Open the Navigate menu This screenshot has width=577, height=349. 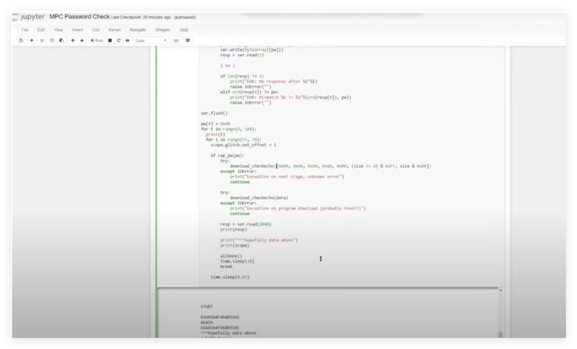pos(138,30)
